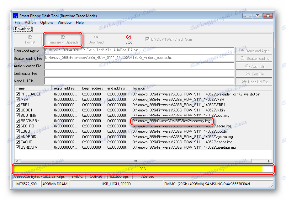The height and width of the screenshot is (200, 286).
Task: Uncheck the EBR1 partition checkbox
Action: click(x=18, y=105)
